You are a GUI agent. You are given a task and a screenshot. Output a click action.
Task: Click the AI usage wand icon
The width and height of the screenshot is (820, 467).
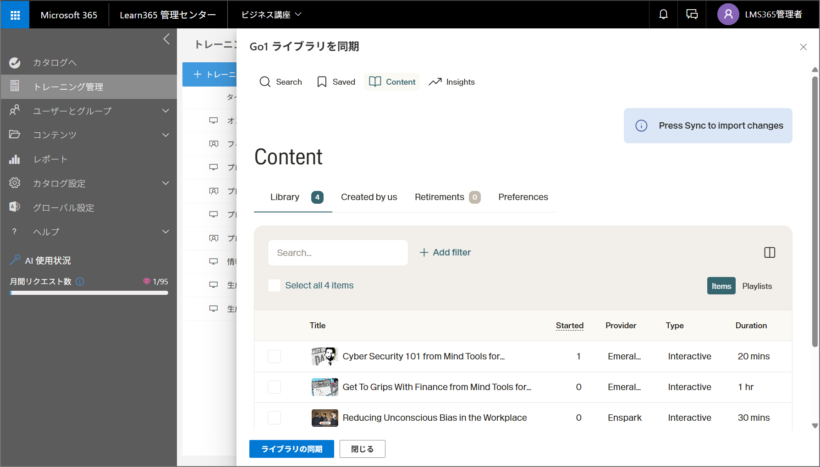(x=15, y=260)
